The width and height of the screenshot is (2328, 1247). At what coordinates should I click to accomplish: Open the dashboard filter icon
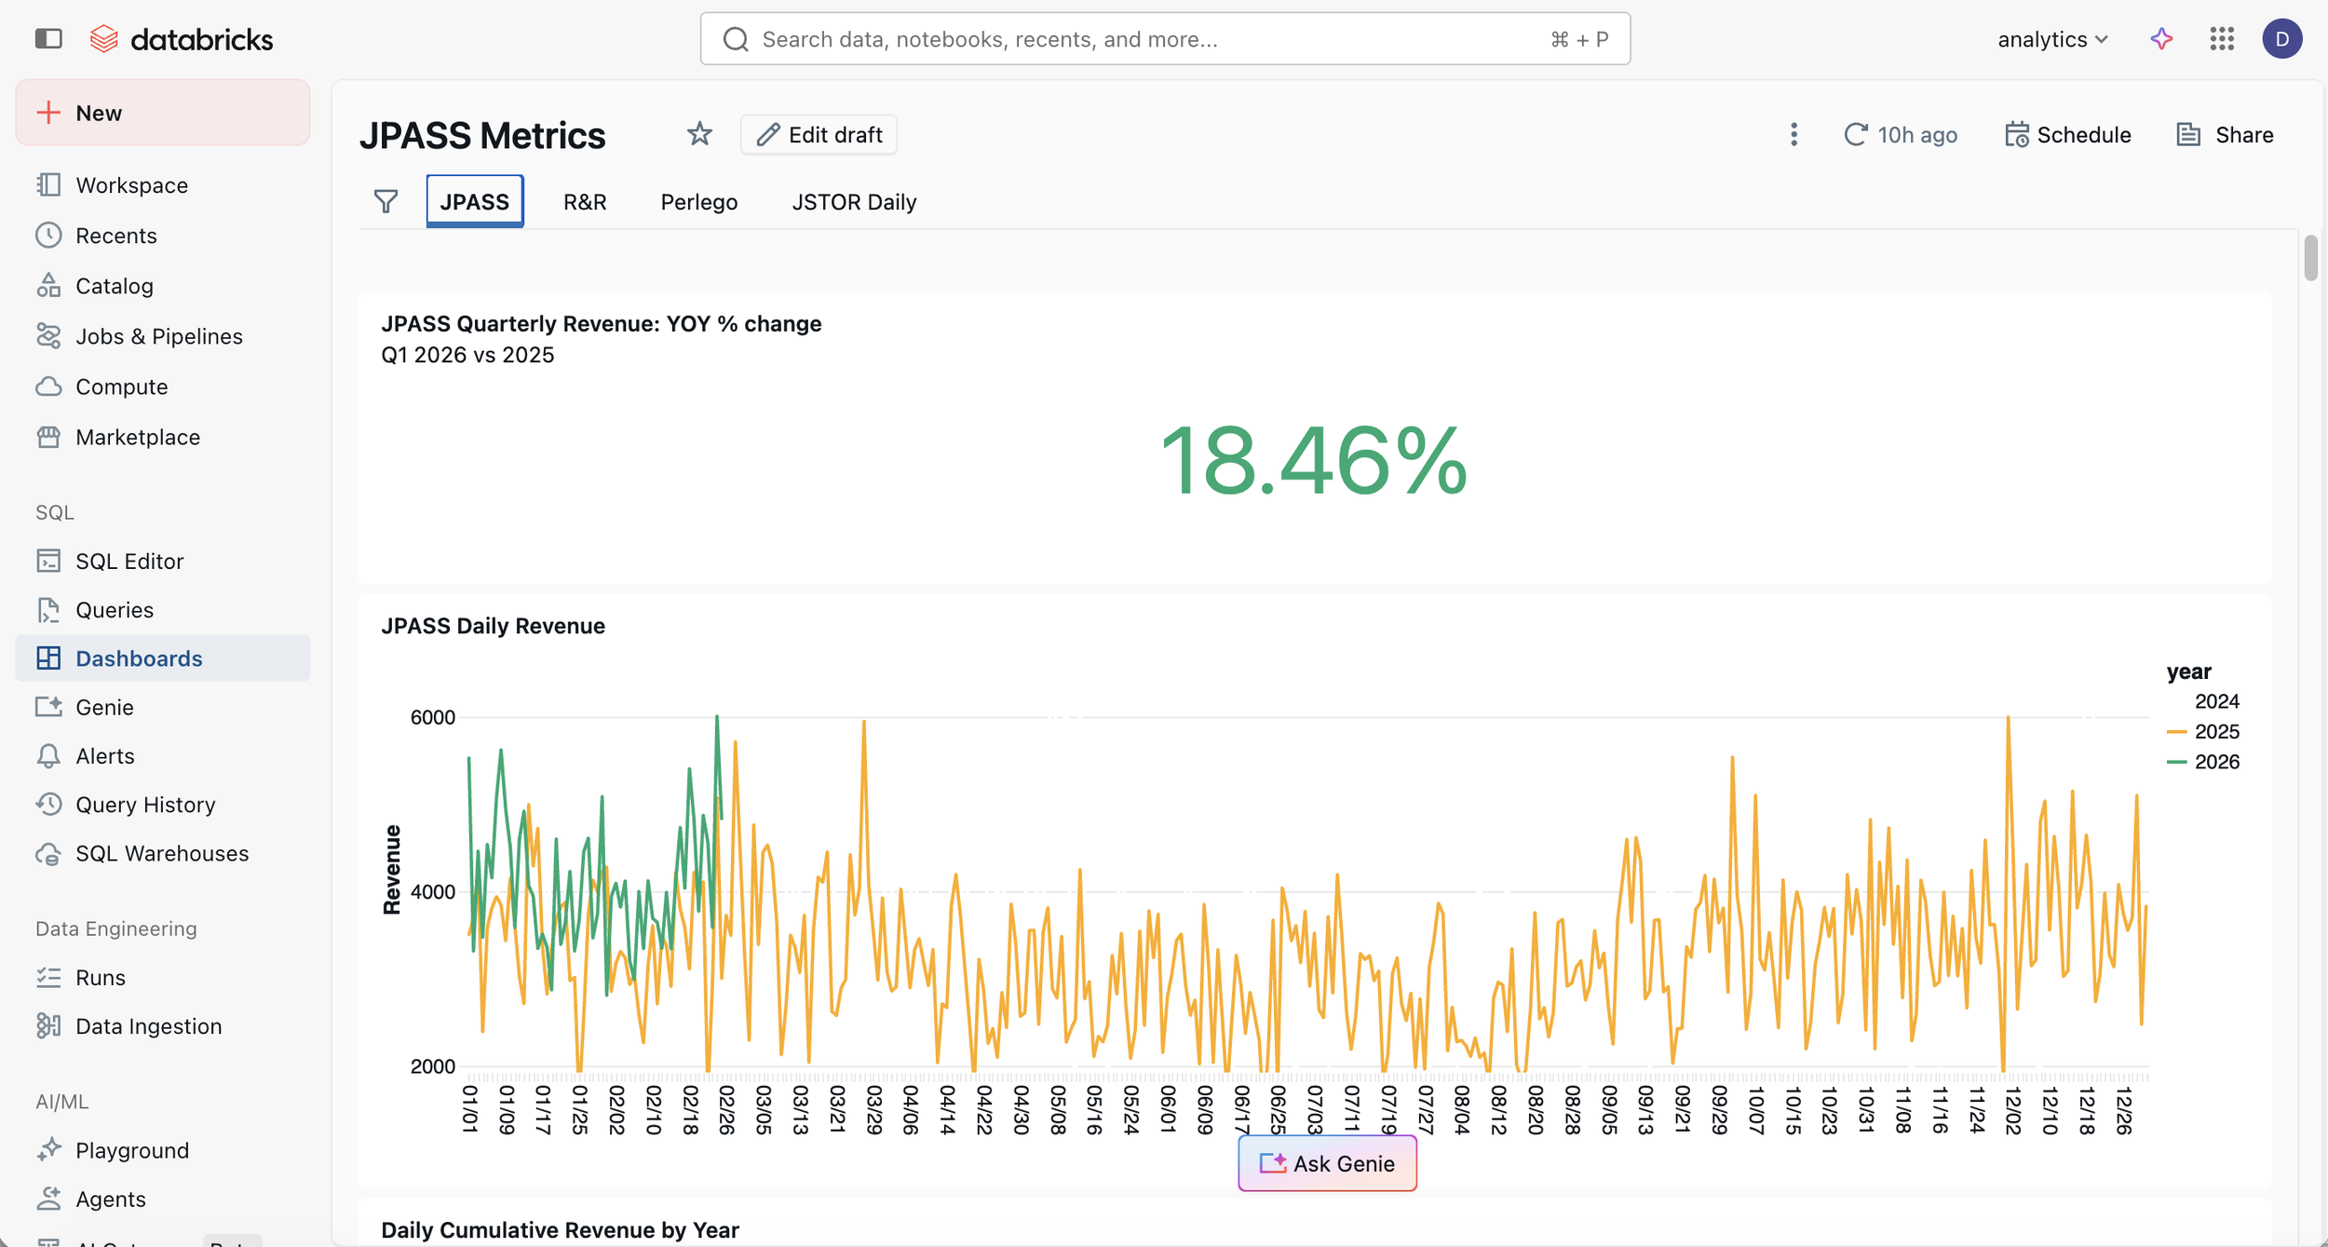386,201
